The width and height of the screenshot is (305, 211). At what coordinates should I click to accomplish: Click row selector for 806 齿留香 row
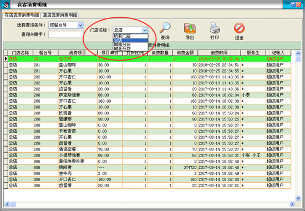(x=6, y=185)
